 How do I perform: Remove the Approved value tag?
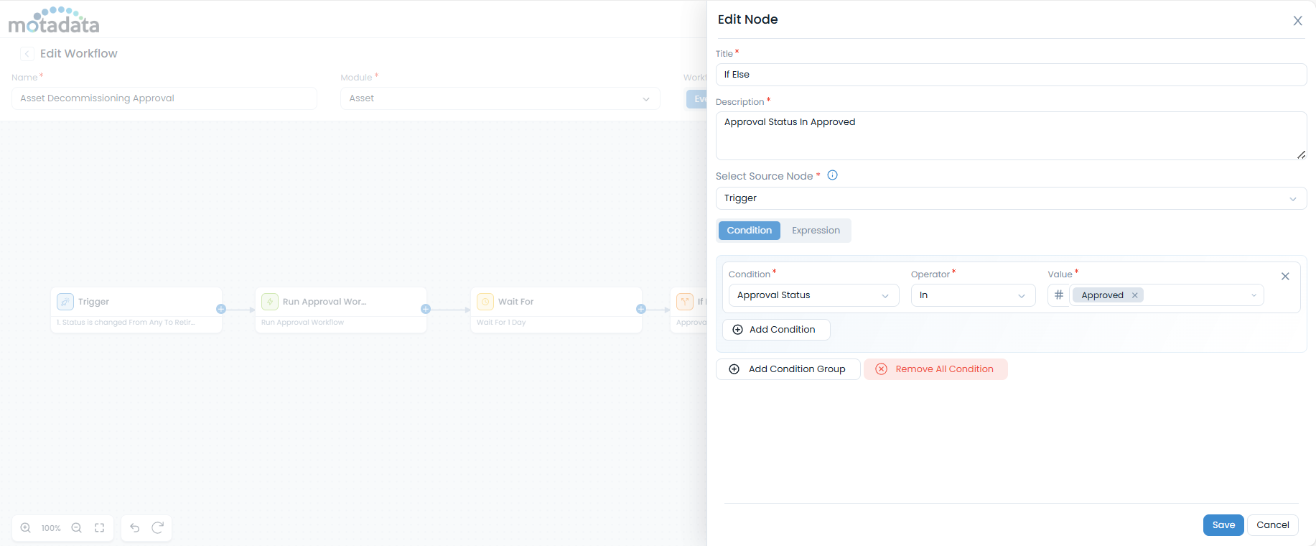tap(1134, 295)
